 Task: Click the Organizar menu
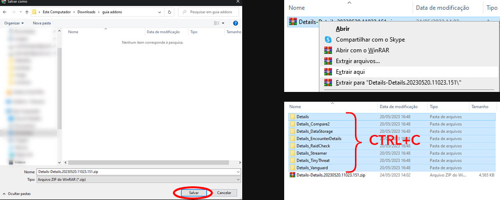coord(14,23)
